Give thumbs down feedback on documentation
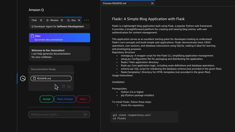 pyautogui.click(x=69, y=87)
